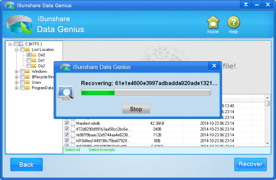
Task: Click the file list scrollbar thumb
Action: [x=267, y=103]
